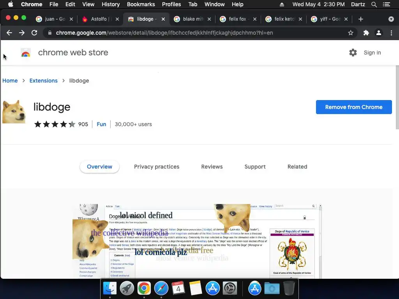The image size is (399, 299).
Task: Go to Extensions breadcrumb link
Action: pyautogui.click(x=44, y=81)
